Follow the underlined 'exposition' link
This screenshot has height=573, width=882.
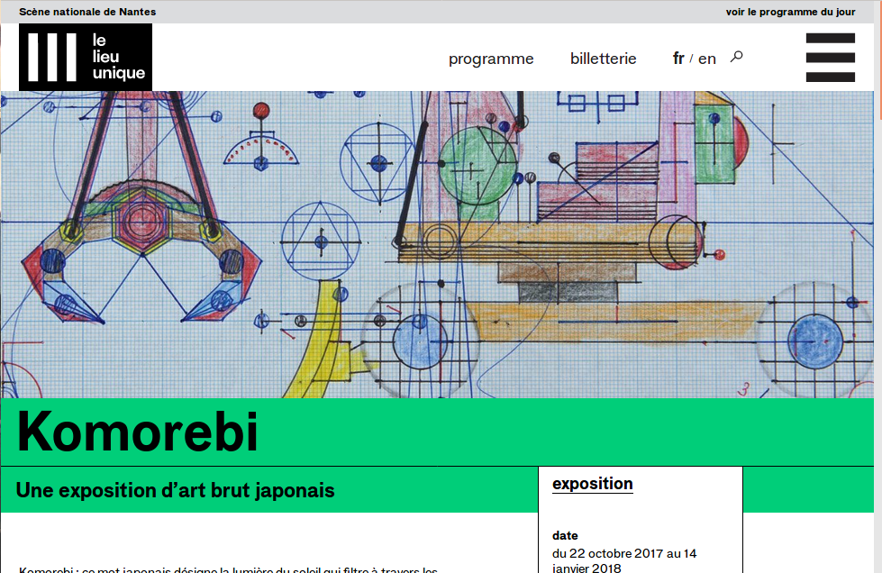(x=592, y=484)
